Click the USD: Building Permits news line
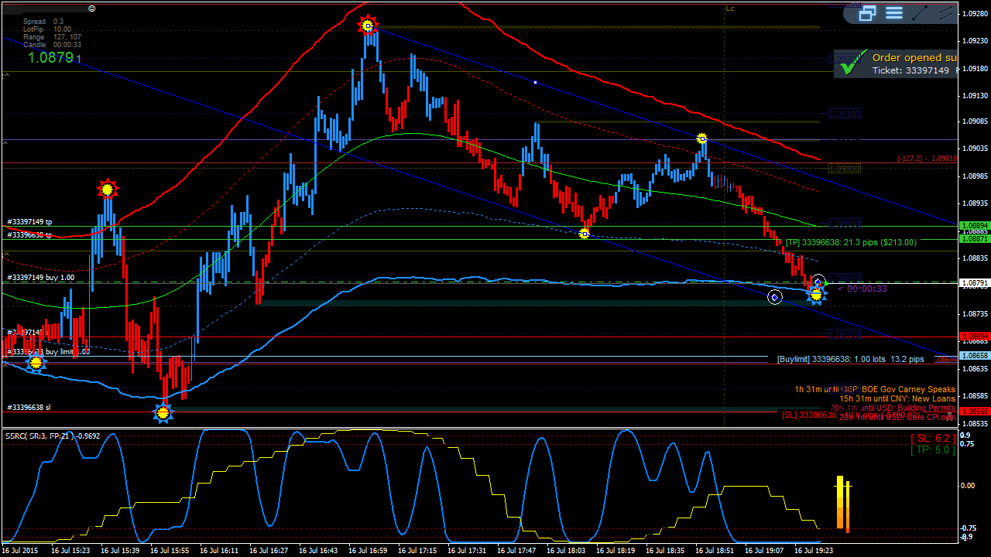The image size is (991, 557). [x=893, y=408]
